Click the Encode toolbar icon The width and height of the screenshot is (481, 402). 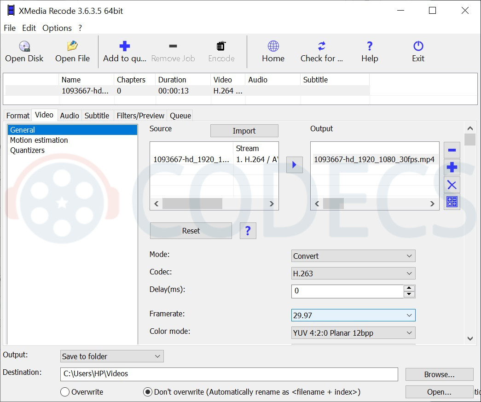(221, 46)
